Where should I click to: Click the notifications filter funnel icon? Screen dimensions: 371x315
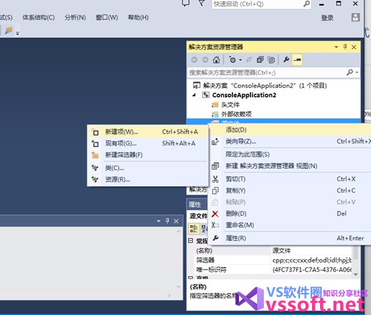(202, 3)
